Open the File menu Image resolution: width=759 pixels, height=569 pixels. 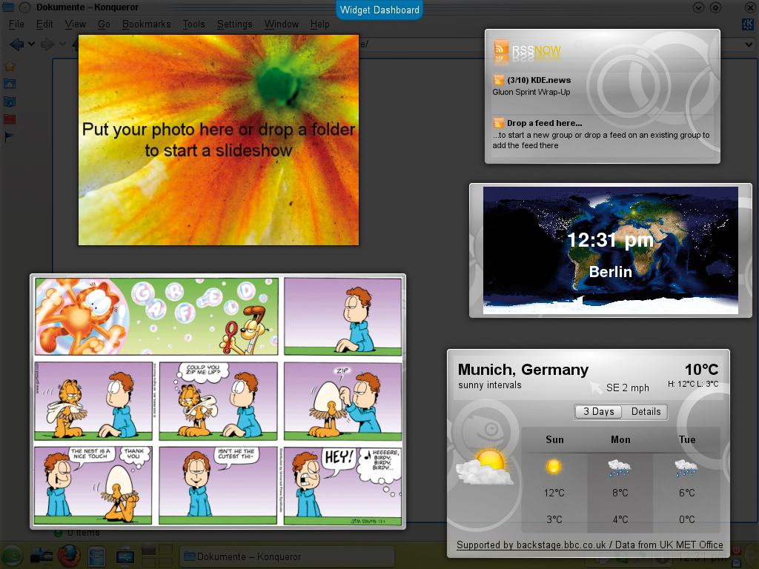[x=16, y=24]
